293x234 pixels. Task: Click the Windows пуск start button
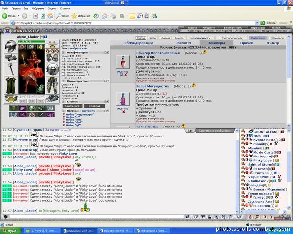pyautogui.click(x=10, y=231)
